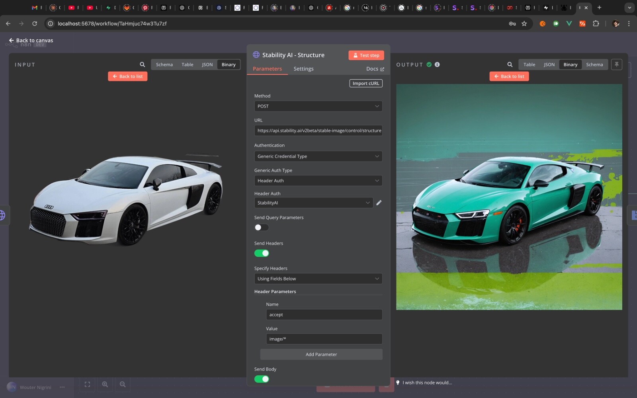Edit the StabilityAI credential with the pencil icon

[x=379, y=203]
